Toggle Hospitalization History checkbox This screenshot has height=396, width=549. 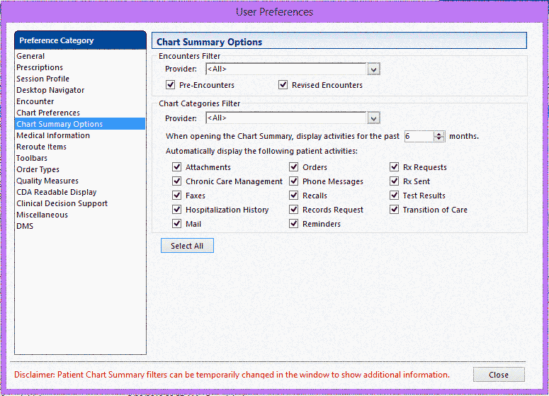pyautogui.click(x=177, y=210)
